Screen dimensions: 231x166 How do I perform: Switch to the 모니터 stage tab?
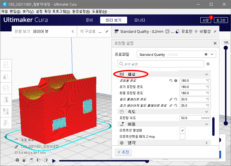140,20
